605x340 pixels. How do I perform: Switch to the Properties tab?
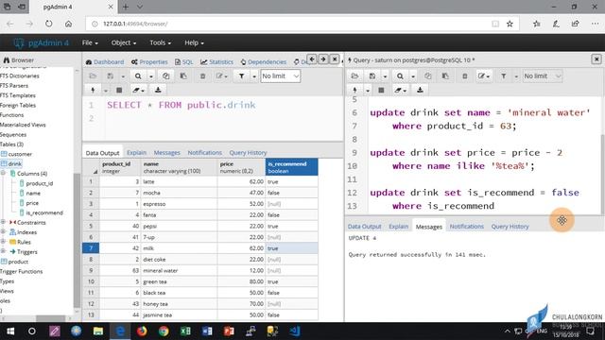coord(149,61)
